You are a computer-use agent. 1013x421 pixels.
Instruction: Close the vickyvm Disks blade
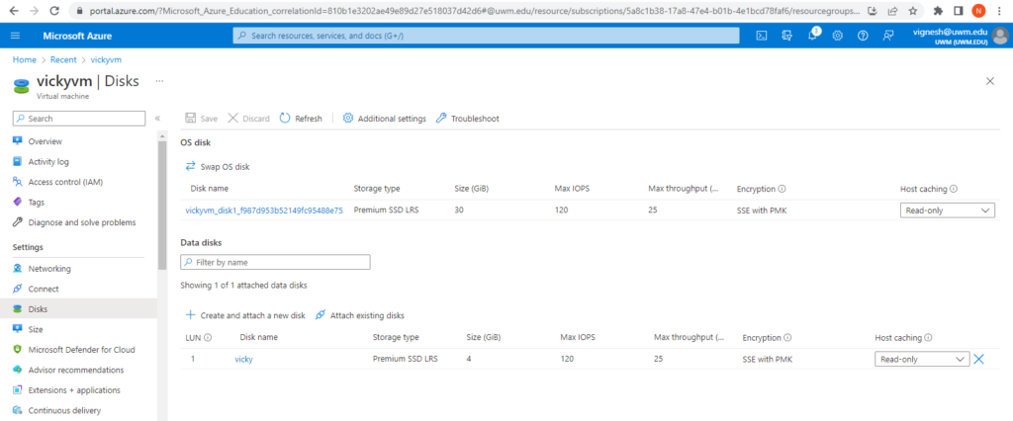coord(989,81)
